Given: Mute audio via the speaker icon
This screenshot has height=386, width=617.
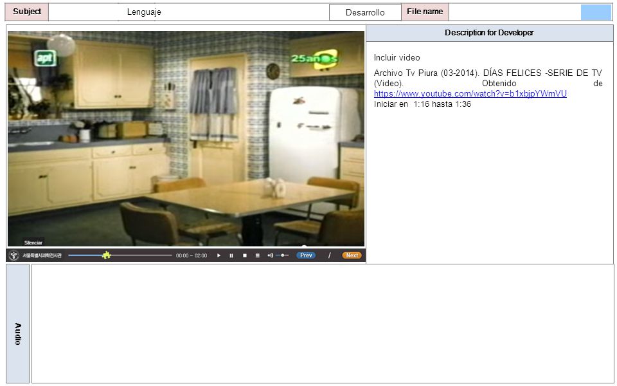Looking at the screenshot, I should point(270,255).
